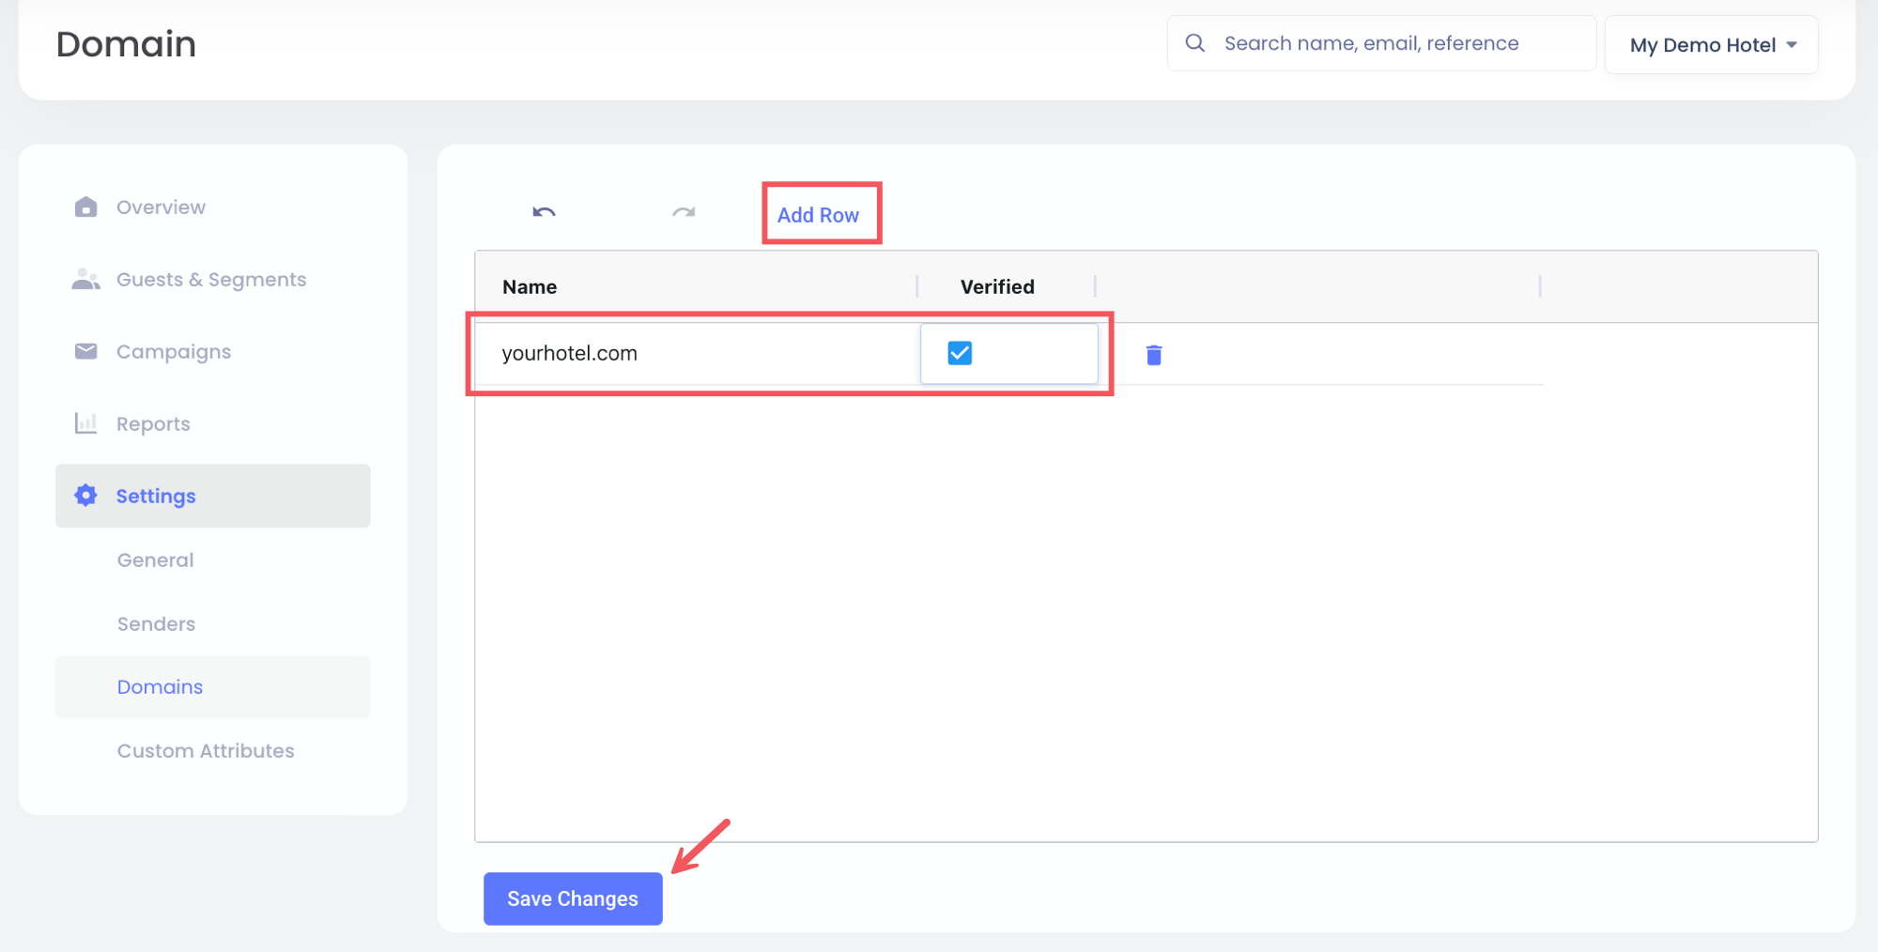This screenshot has height=952, width=1878.
Task: Click the Guests & Segments people icon
Action: (x=85, y=280)
